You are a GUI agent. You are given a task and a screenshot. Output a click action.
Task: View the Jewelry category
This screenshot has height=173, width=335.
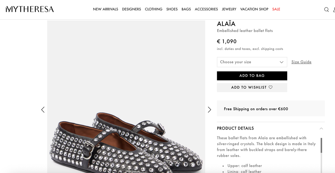point(229,9)
